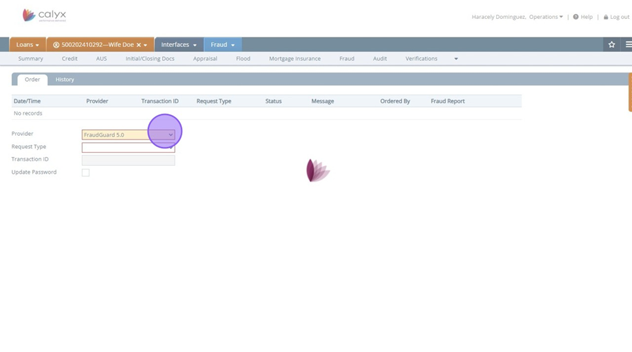Screen dimensions: 632x352
Task: Open the Request Type dropdown
Action: coord(128,148)
